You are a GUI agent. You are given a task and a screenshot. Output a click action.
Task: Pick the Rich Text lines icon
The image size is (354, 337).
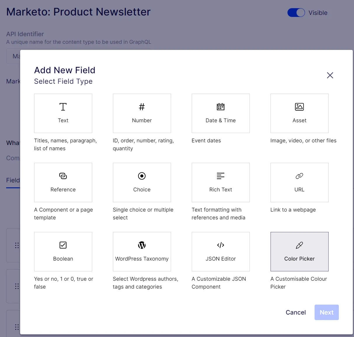pos(221,176)
